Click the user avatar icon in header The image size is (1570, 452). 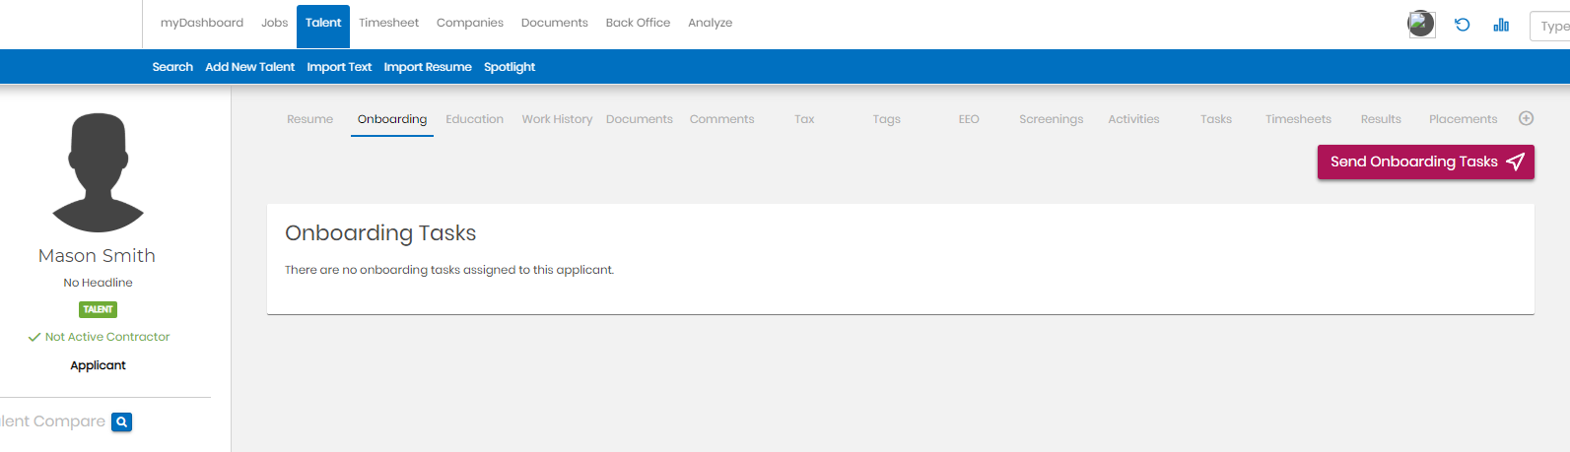(x=1421, y=24)
